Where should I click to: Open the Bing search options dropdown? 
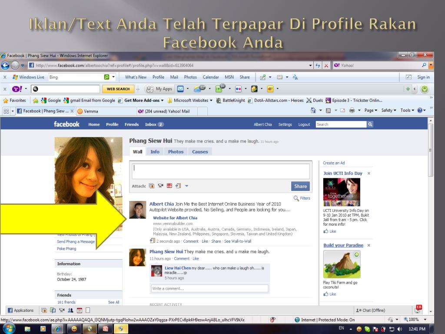click(x=113, y=77)
